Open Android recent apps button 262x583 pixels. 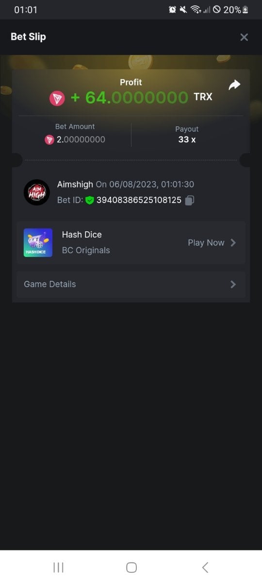coord(58,567)
